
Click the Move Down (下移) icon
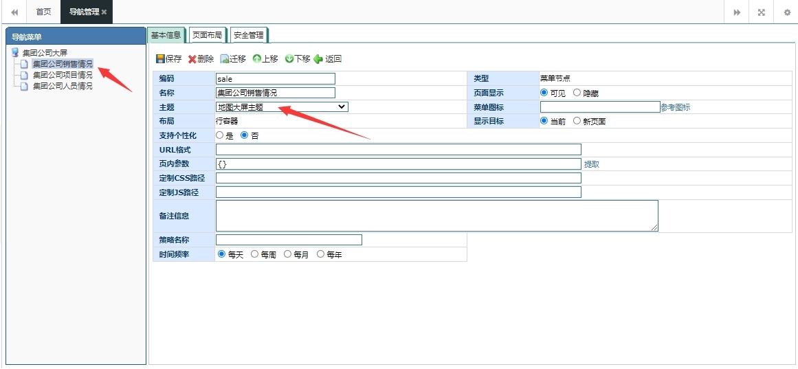pos(289,59)
